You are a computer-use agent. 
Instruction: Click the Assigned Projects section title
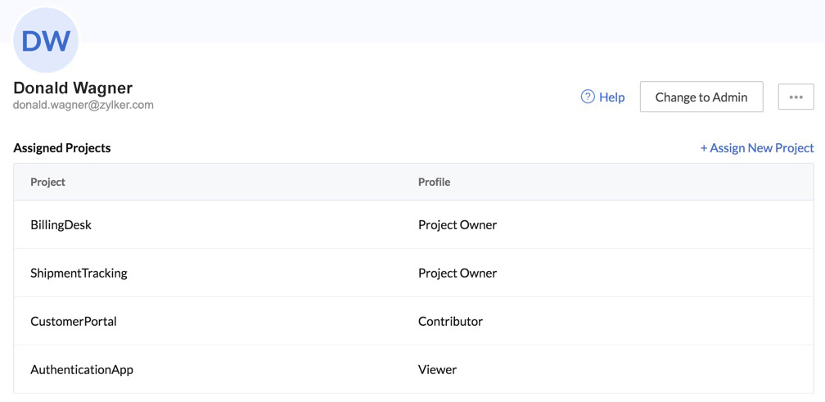[62, 148]
